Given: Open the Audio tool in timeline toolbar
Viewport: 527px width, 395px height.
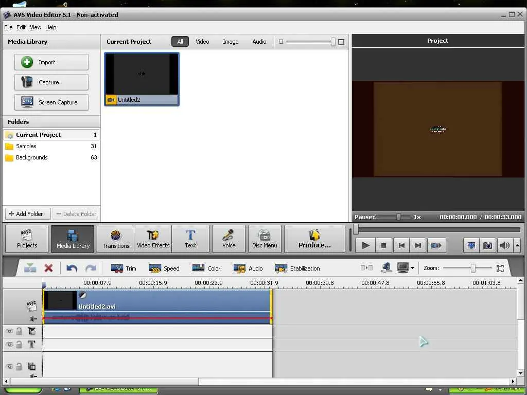Looking at the screenshot, I should click(x=248, y=268).
